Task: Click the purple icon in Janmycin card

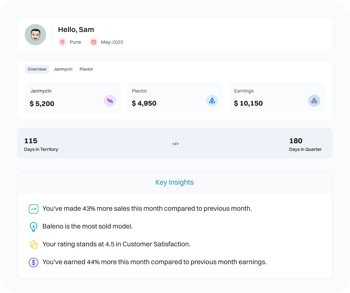Action: click(x=110, y=101)
